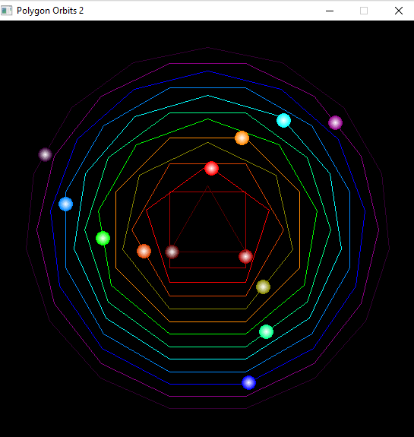Click the mint green ball at lower right
414x437 pixels.
pyautogui.click(x=266, y=331)
